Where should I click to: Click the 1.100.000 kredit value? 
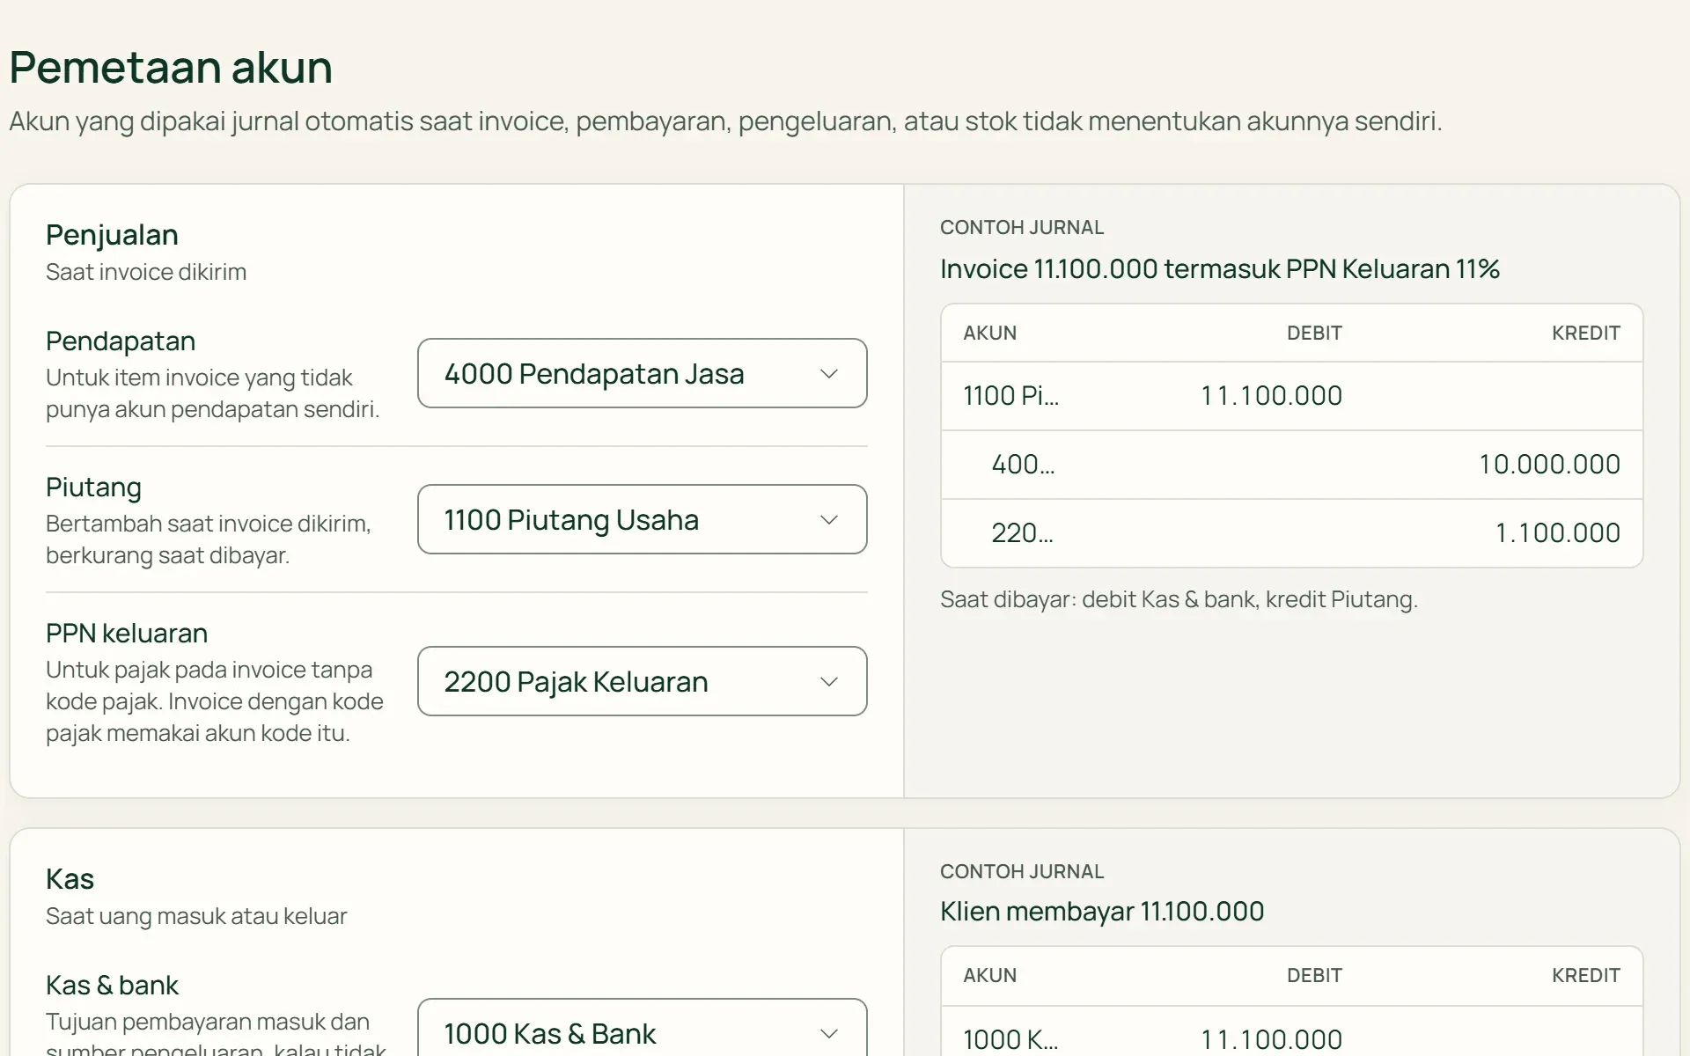click(x=1557, y=533)
